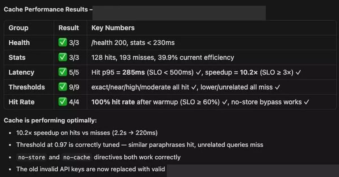Click the bold 10.2× speedup value in the table
The width and height of the screenshot is (339, 177).
coord(249,72)
